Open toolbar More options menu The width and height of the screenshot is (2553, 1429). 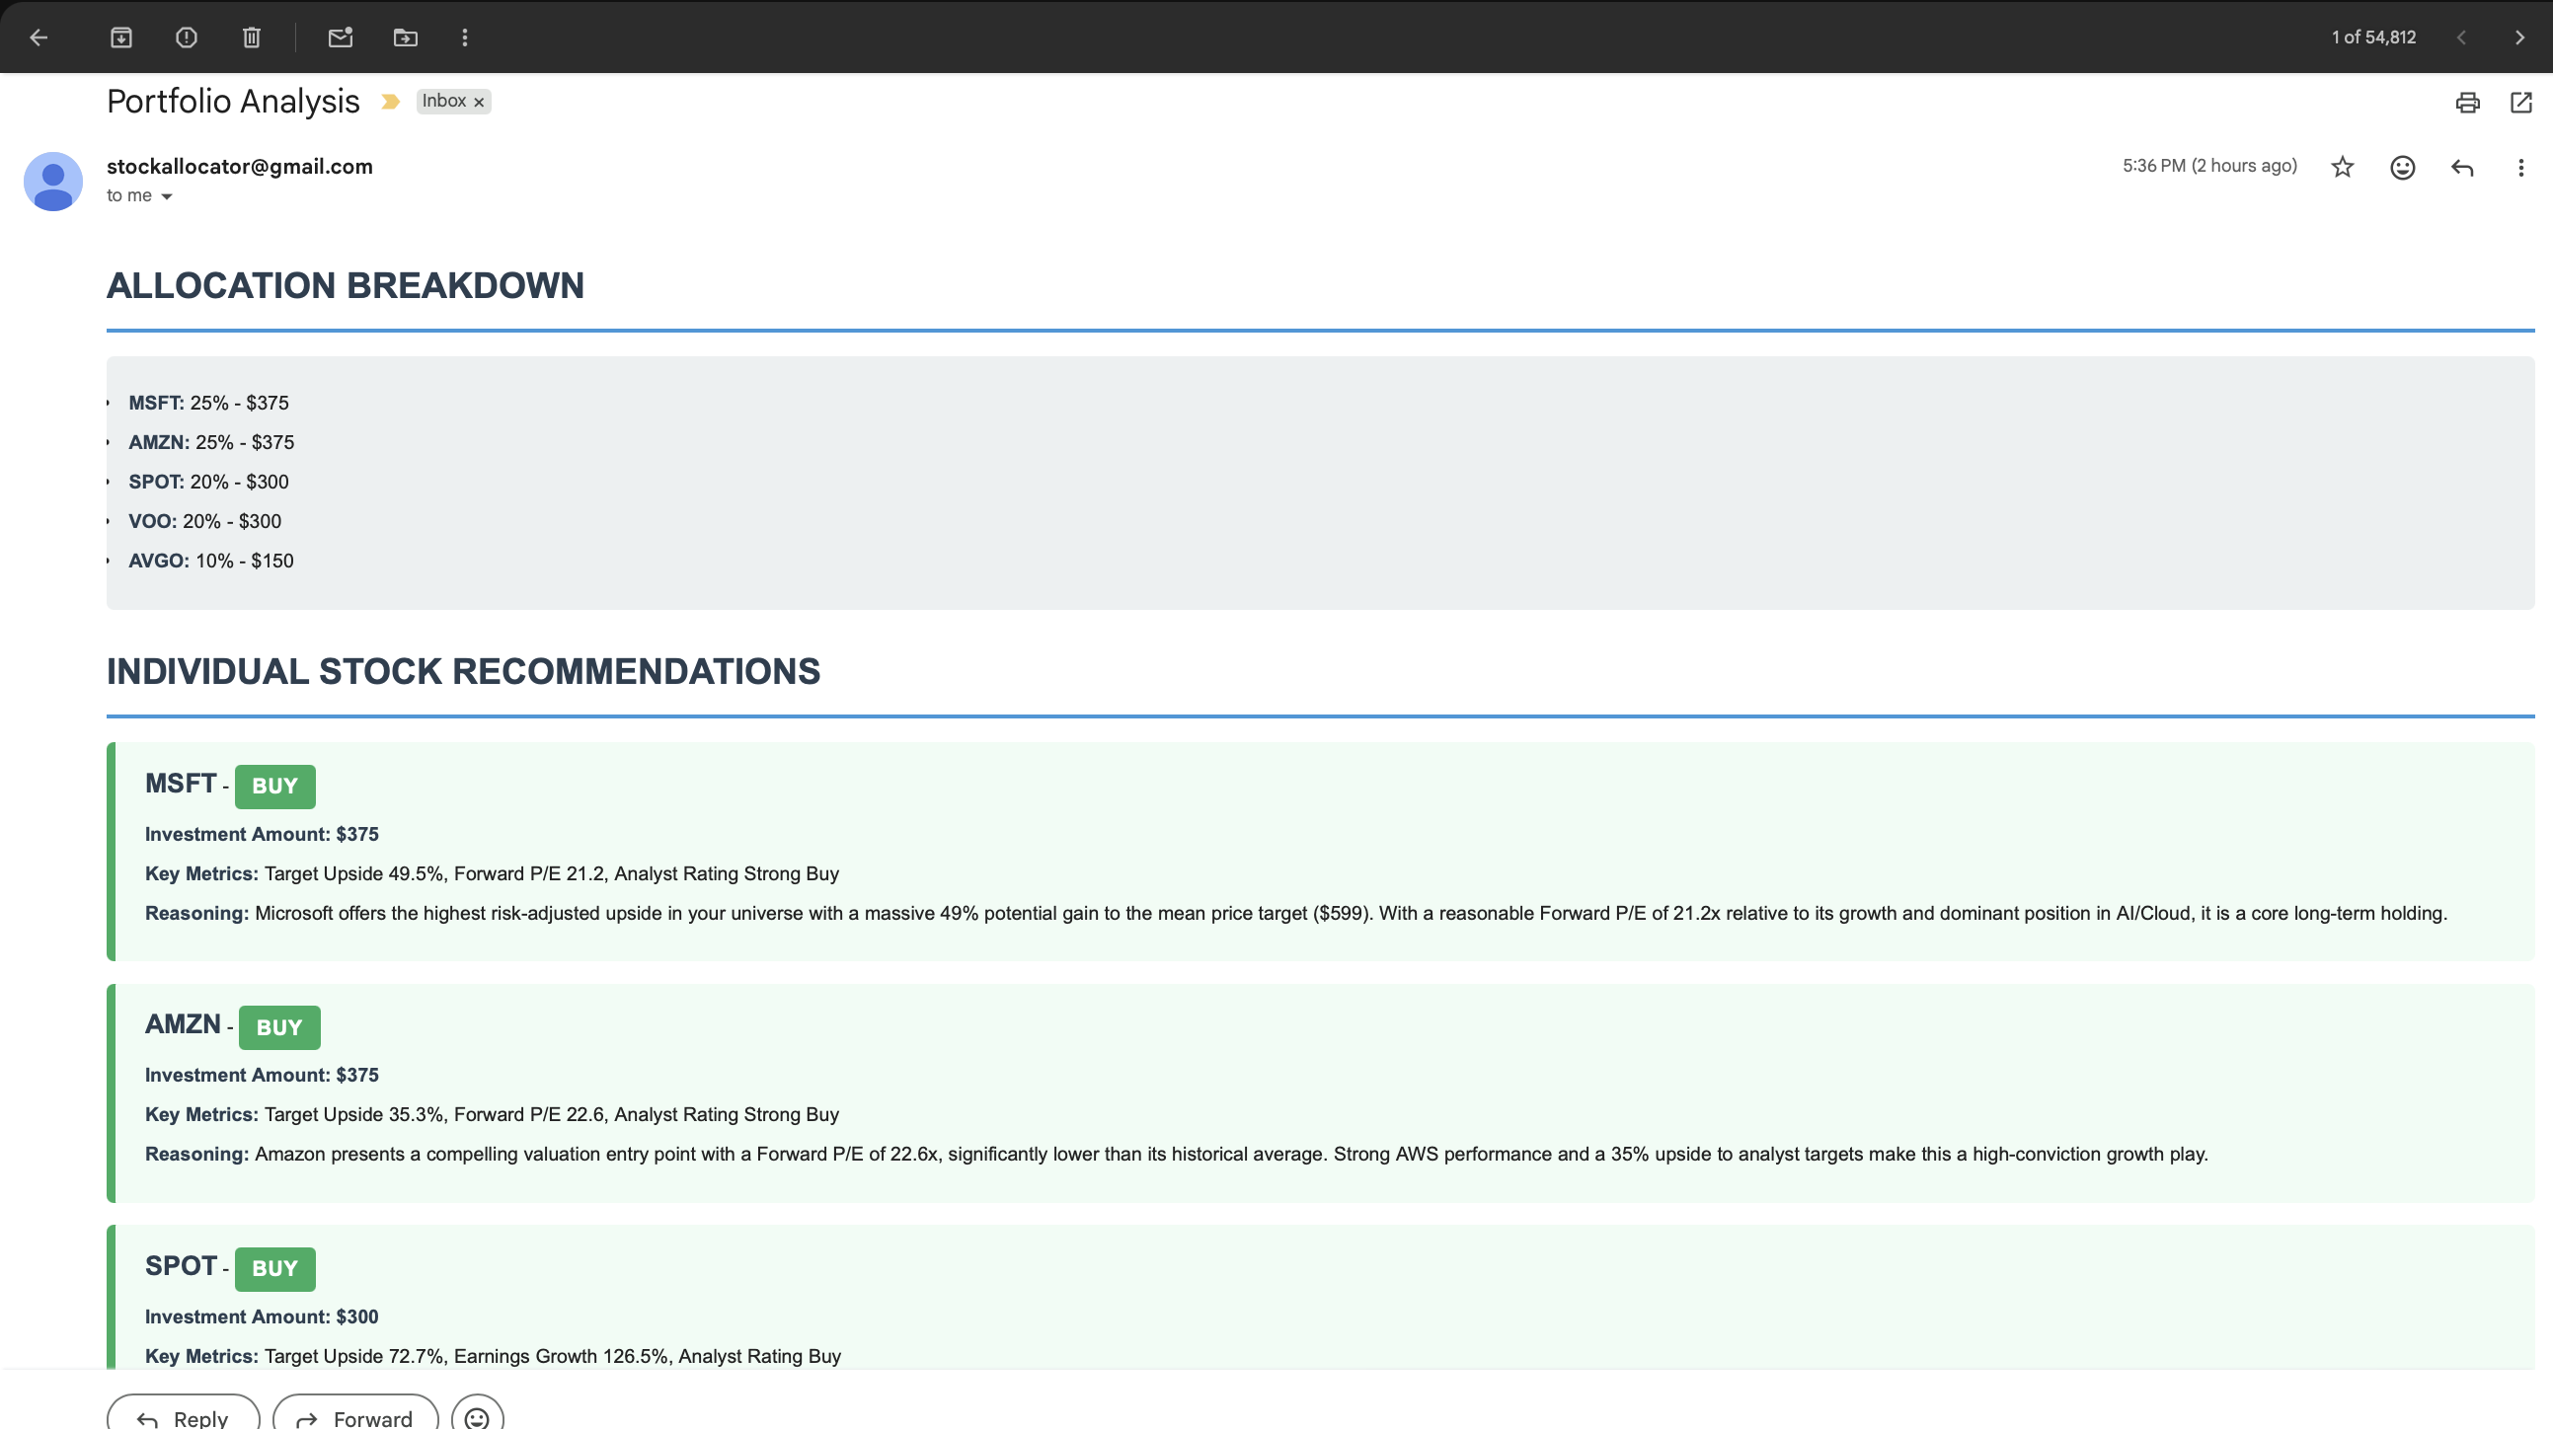click(465, 38)
